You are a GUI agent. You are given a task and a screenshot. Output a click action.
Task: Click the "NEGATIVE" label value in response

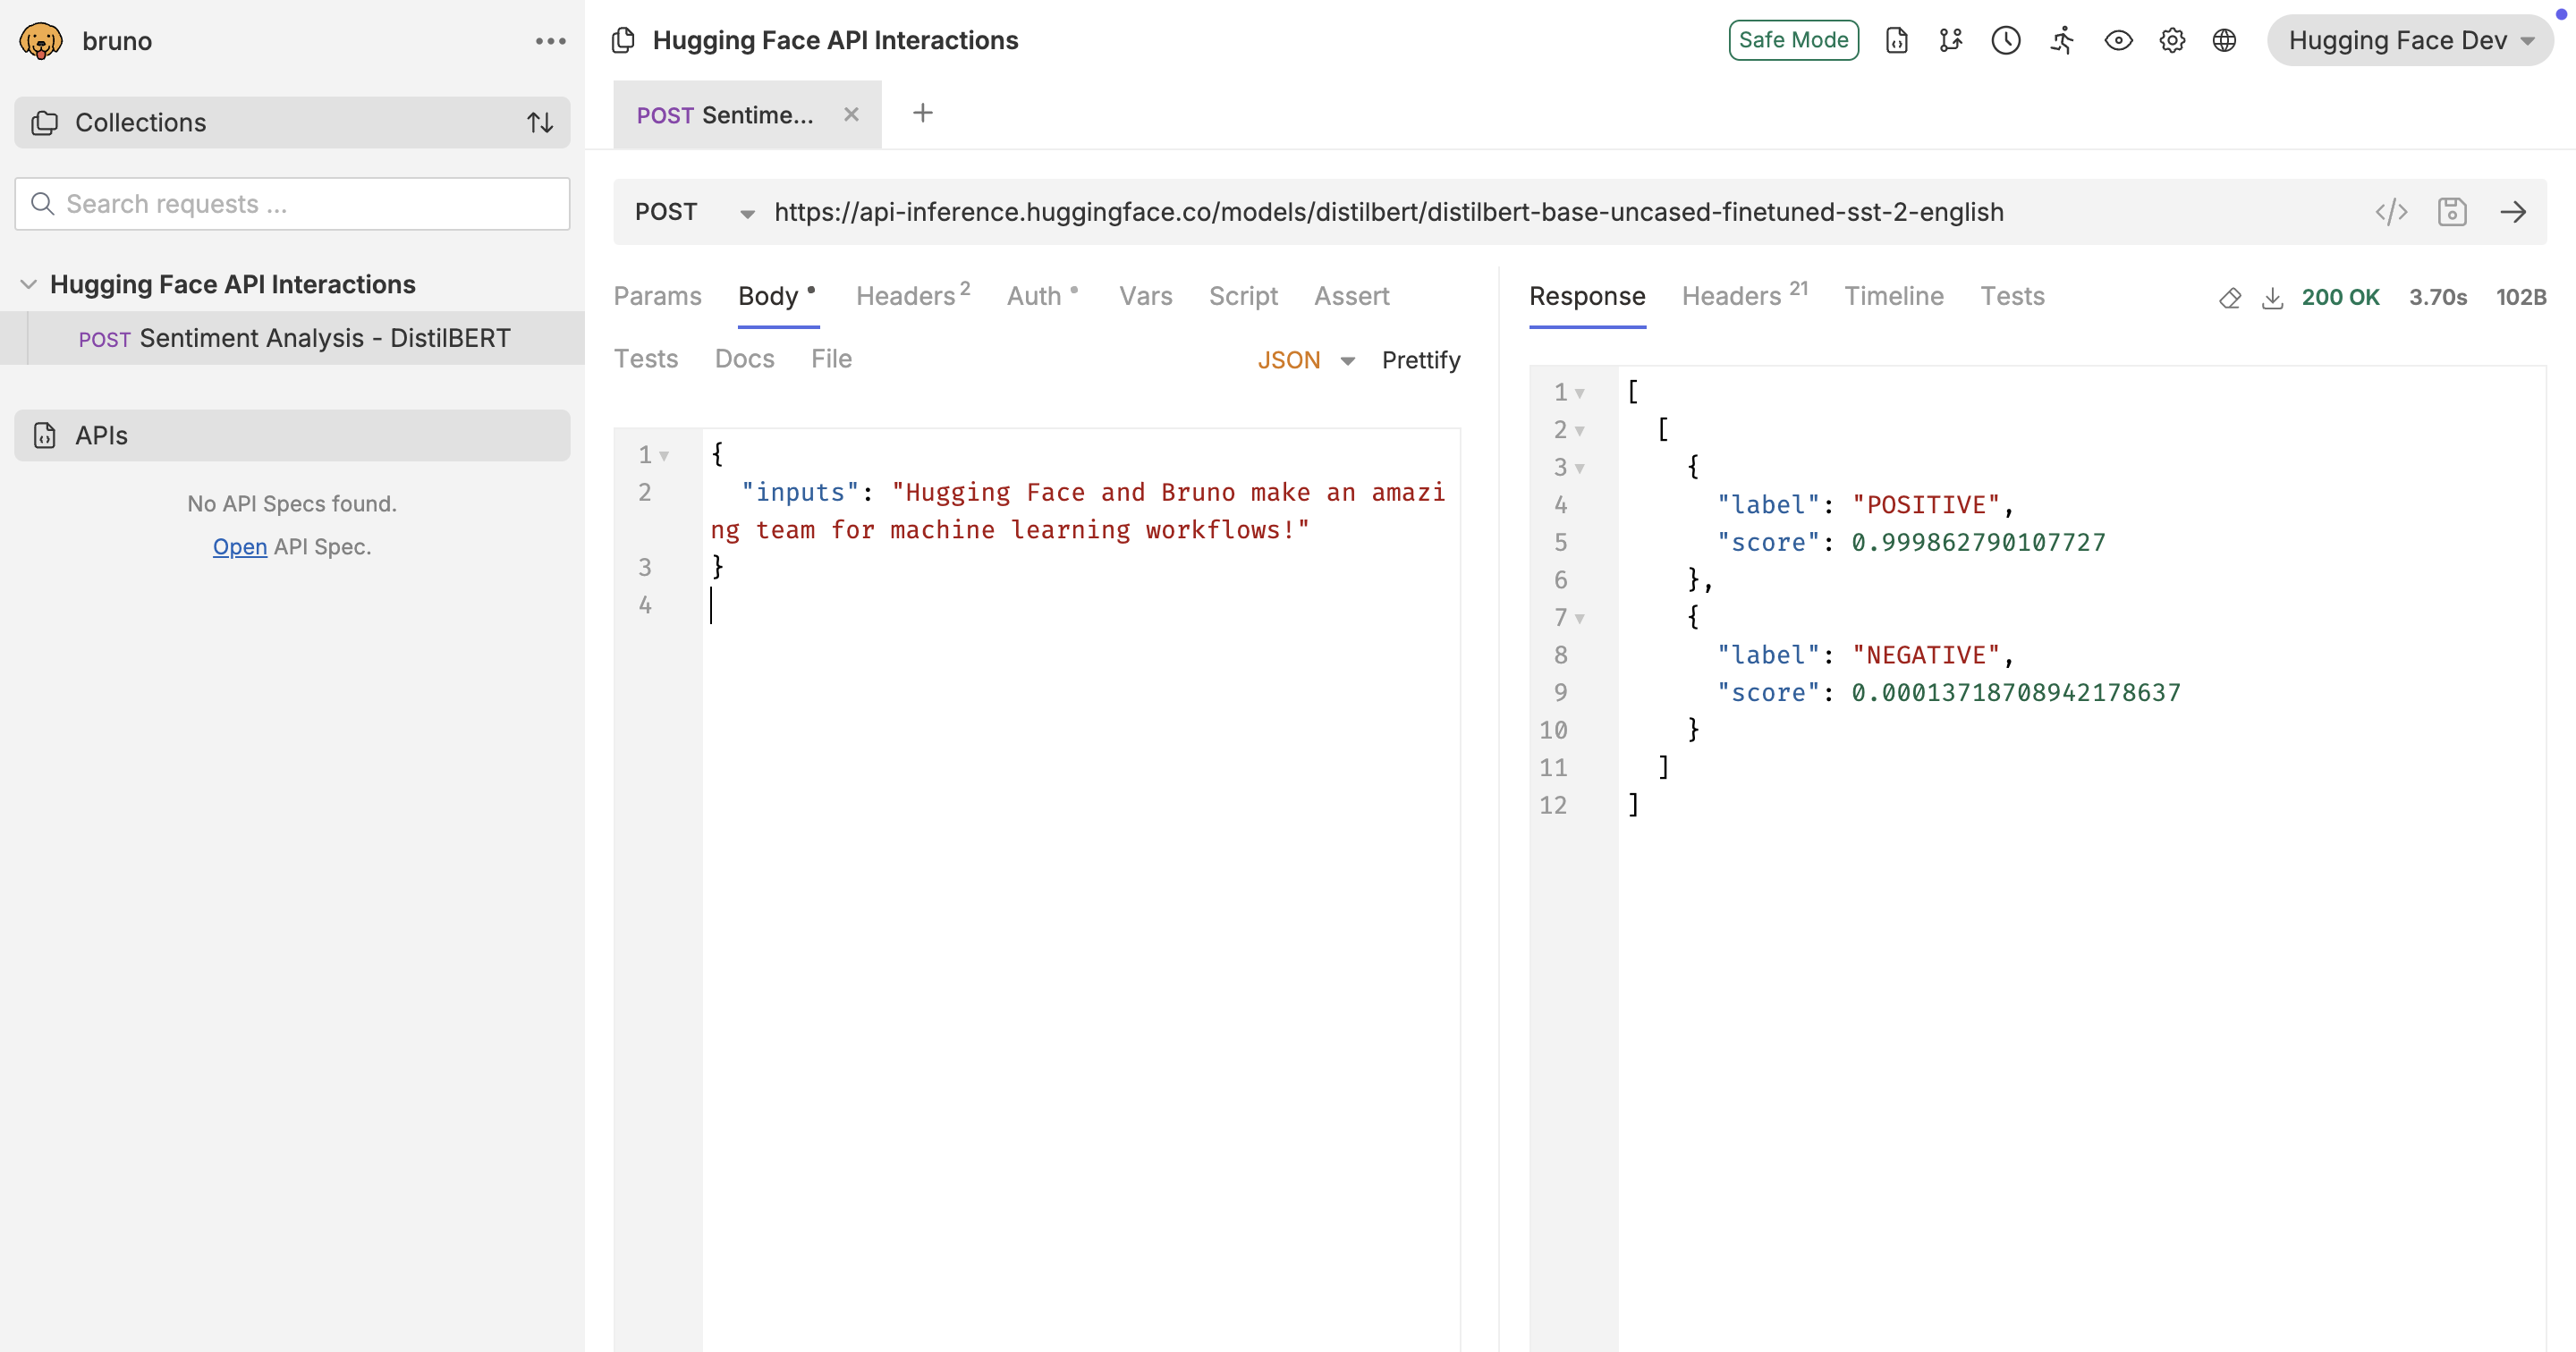click(x=1926, y=655)
